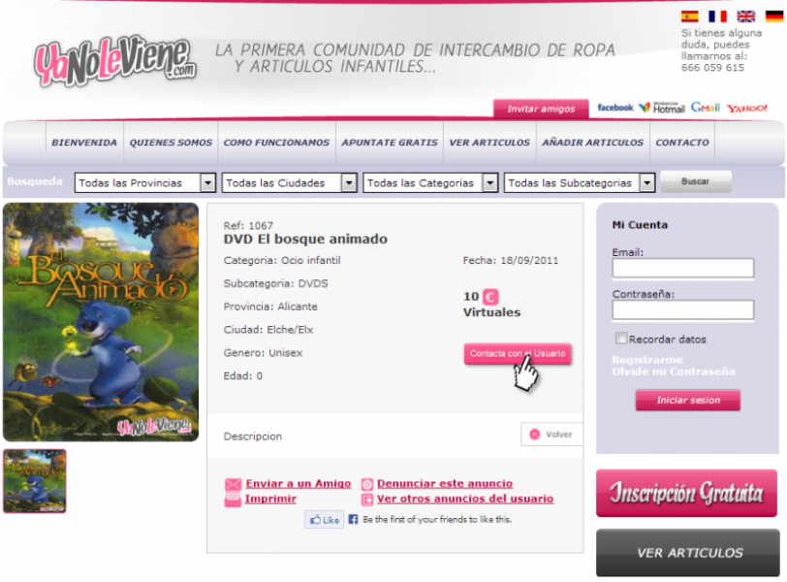Focus the Email input field
The height and width of the screenshot is (582, 787).
point(683,268)
